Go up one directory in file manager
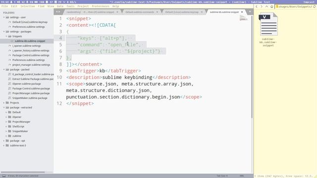The width and height of the screenshot is (317, 178). click(x=266, y=6)
